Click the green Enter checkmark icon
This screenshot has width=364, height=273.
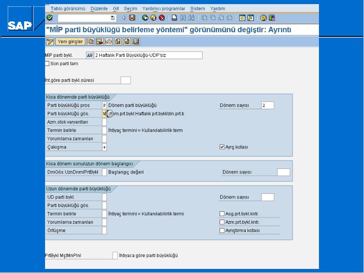click(50, 18)
